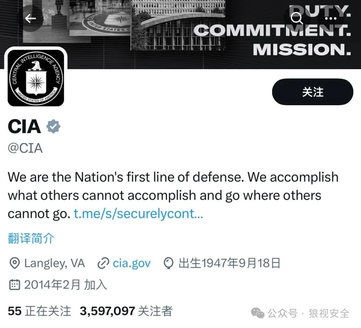This screenshot has width=361, height=328.
Task: Tap the back arrow in the header
Action: tap(30, 18)
